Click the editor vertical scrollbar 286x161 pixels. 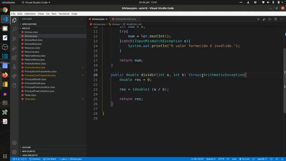click(285, 80)
